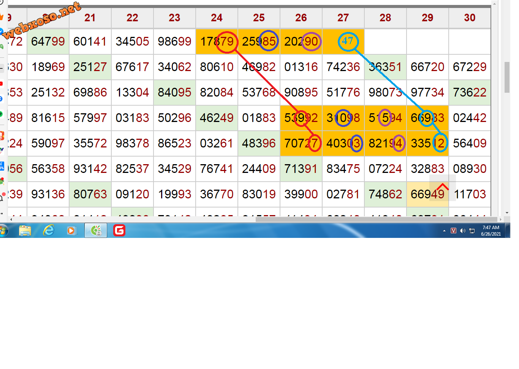The height and width of the screenshot is (369, 519).
Task: Select column header 28
Action: pos(385,18)
